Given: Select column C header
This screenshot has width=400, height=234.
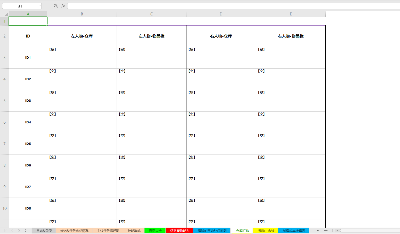Looking at the screenshot, I should [x=151, y=14].
